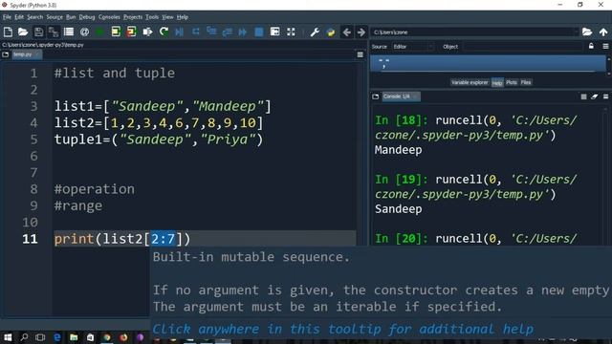The width and height of the screenshot is (612, 344).
Task: Stop debugging with the square icon
Action: coord(259,32)
